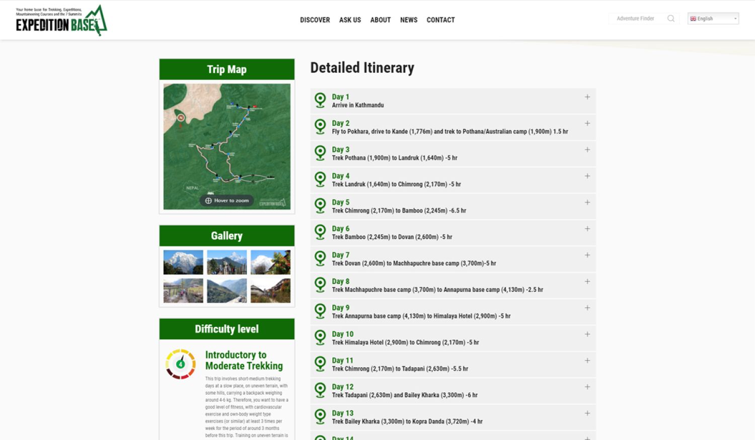Go to the Contact page

point(440,20)
